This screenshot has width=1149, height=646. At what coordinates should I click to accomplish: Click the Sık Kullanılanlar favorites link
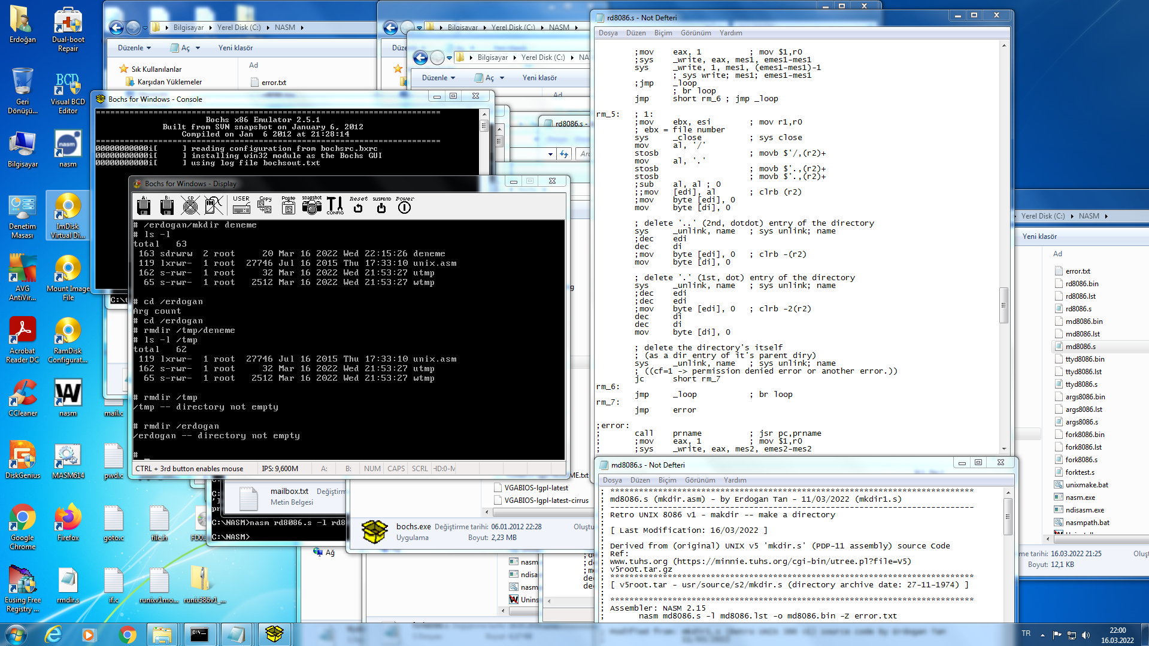[x=156, y=69]
